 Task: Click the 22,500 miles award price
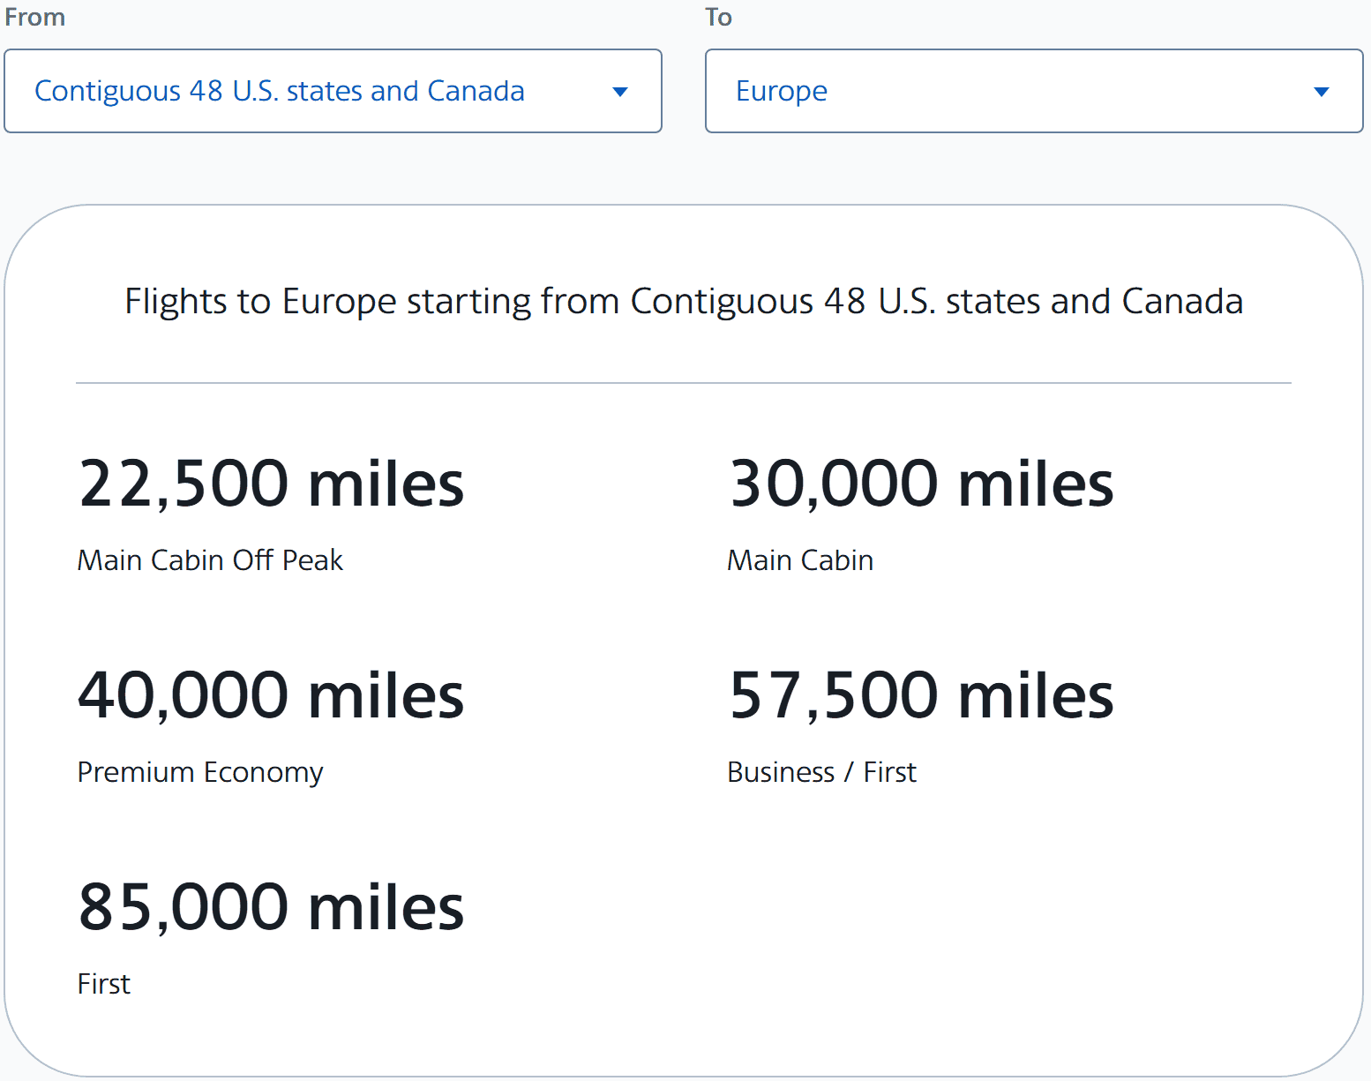pyautogui.click(x=270, y=482)
